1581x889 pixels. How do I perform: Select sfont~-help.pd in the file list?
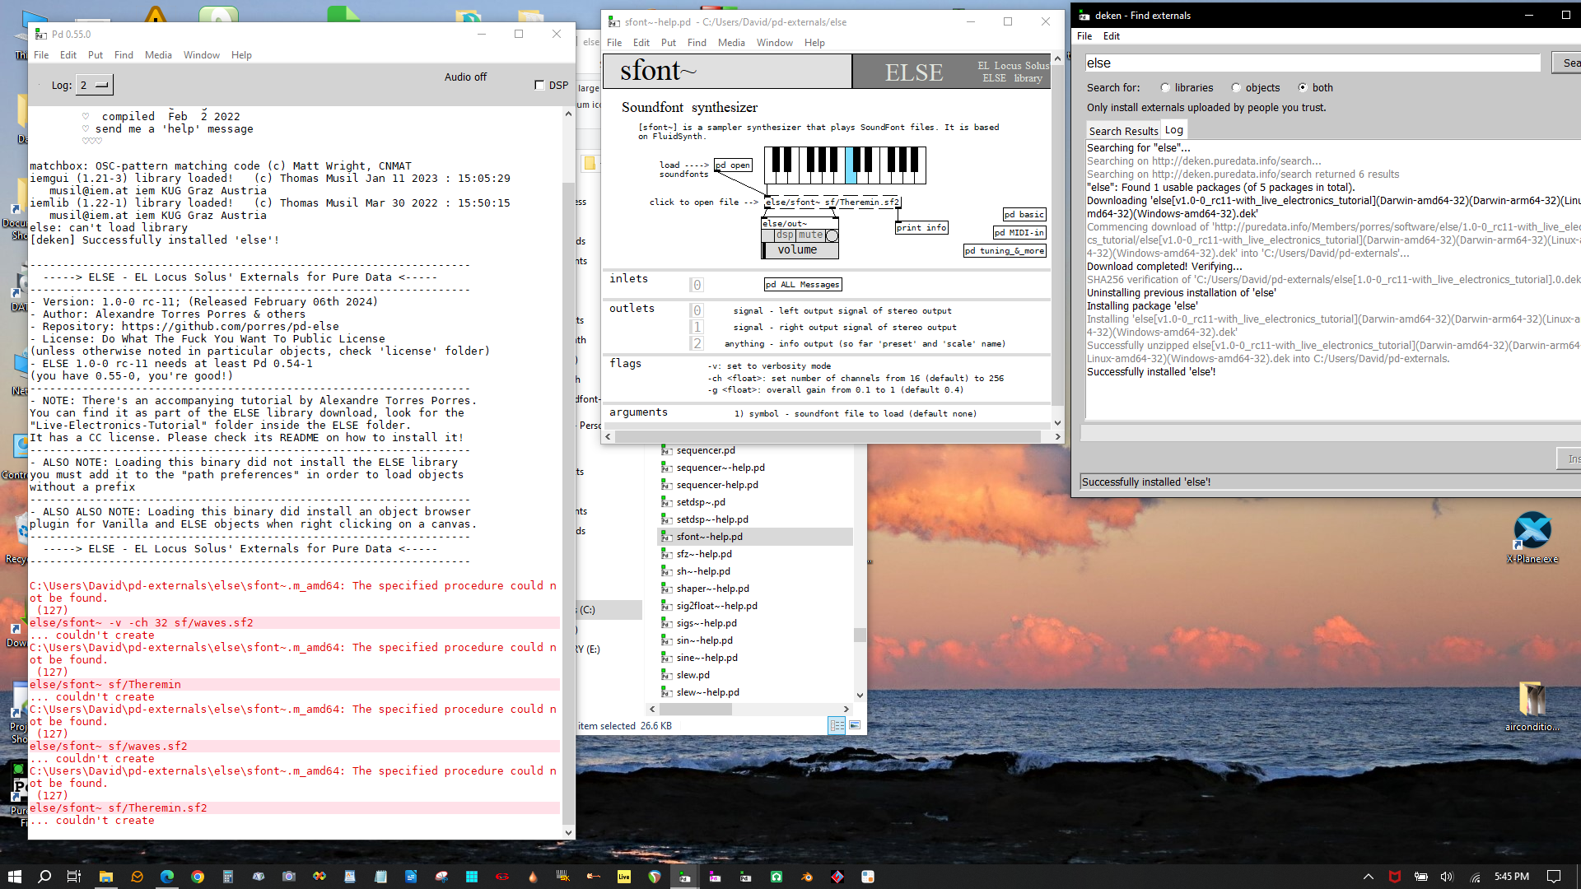pos(709,536)
